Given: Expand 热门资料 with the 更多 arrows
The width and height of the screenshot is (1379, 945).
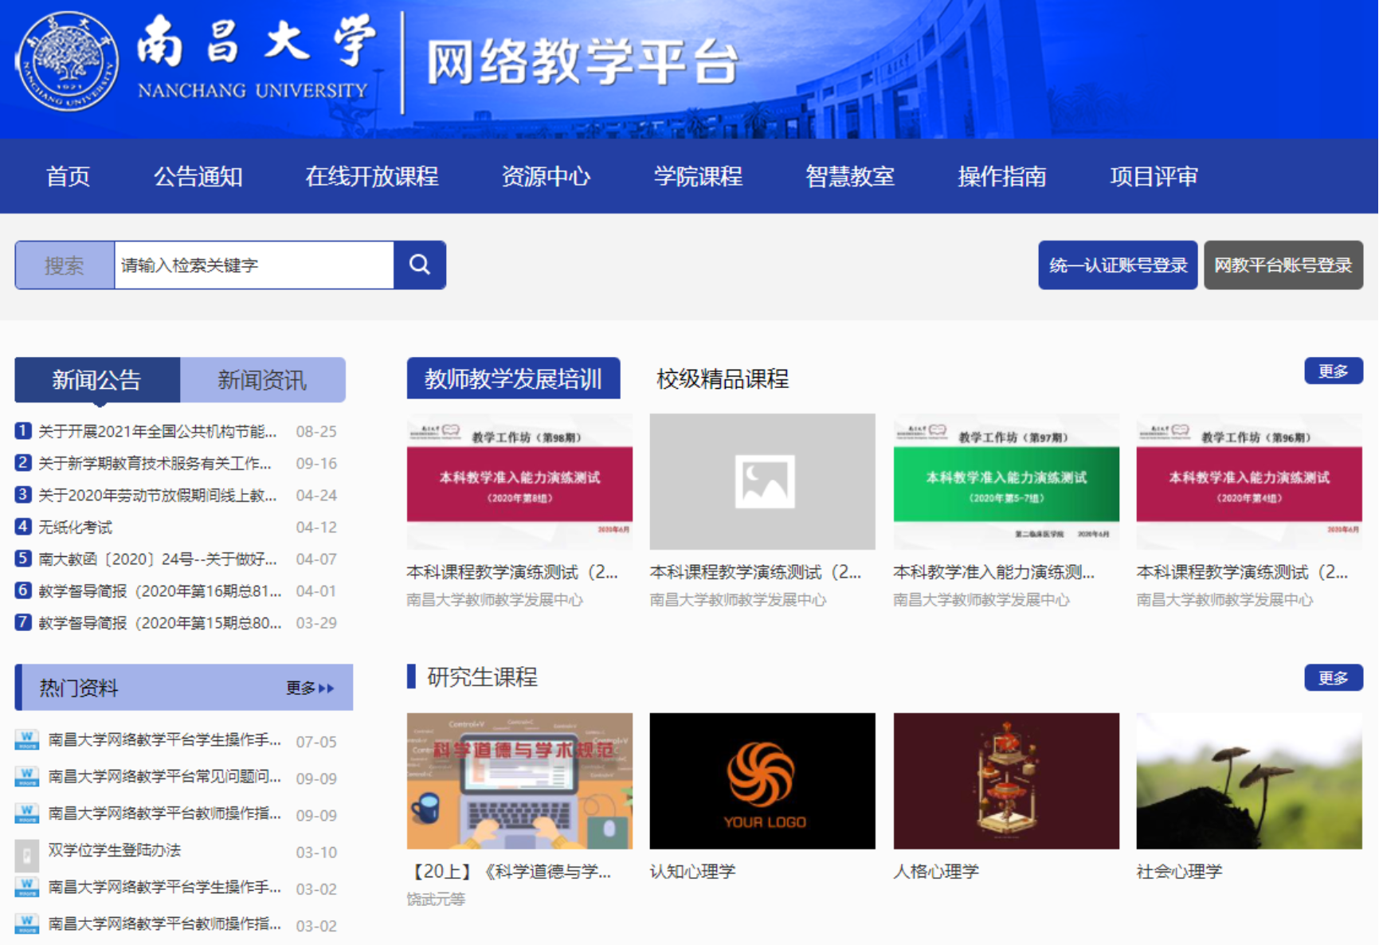Looking at the screenshot, I should [310, 688].
